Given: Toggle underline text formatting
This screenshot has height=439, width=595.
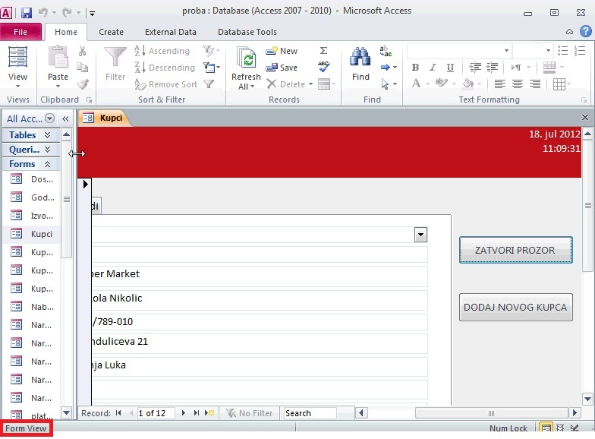Looking at the screenshot, I should [x=450, y=68].
